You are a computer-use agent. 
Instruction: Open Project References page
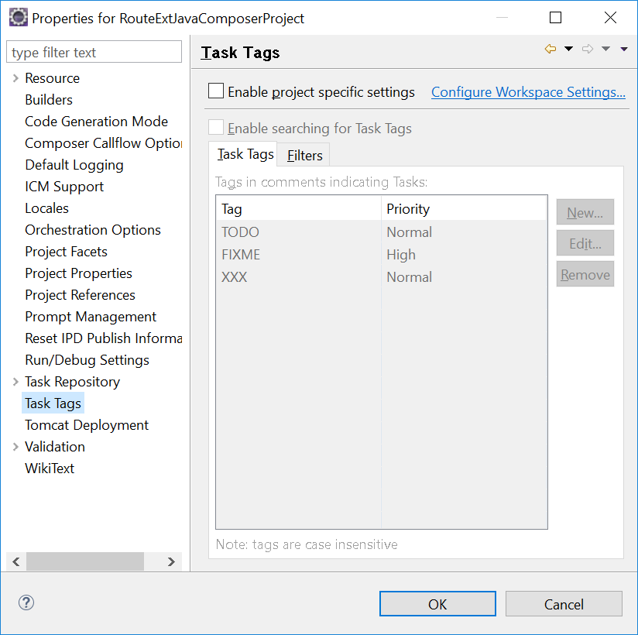81,295
